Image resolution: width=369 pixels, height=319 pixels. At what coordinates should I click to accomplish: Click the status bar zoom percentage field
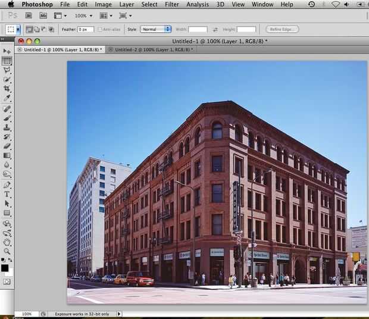[x=27, y=314]
